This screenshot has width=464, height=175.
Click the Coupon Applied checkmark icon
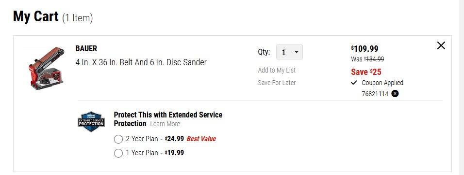click(x=354, y=83)
